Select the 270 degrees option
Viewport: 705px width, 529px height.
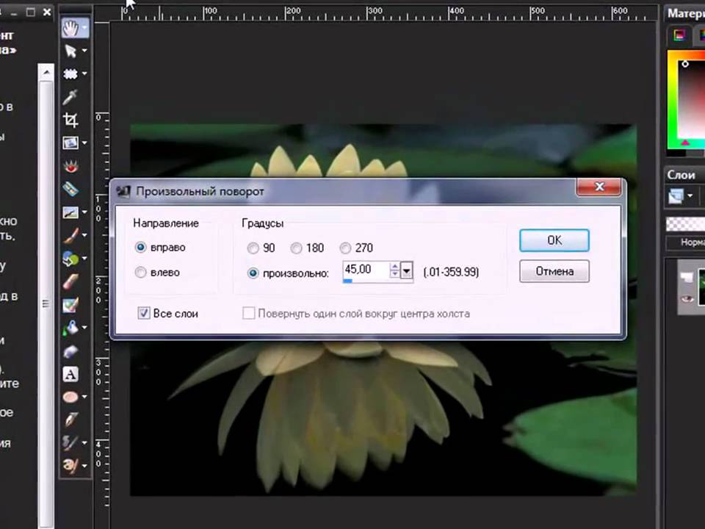[x=345, y=248]
